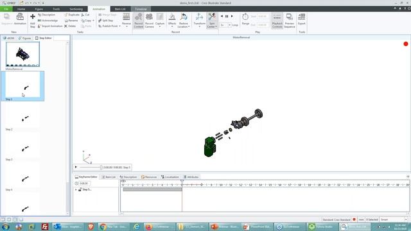Viewport: 411px width, 231px height.
Task: Open the Resources tab
Action: (149, 177)
